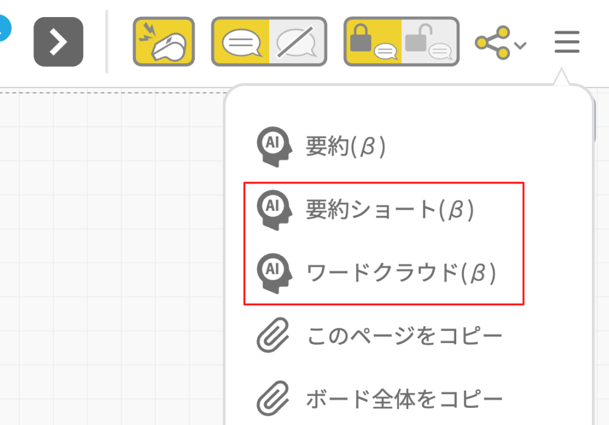Click paperclip icon beside ボード全体をコピー
This screenshot has width=609, height=425.
pyautogui.click(x=273, y=398)
